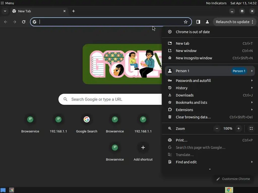Click the forward navigation arrow
Screen dimensions: 258x193
pos(15,22)
